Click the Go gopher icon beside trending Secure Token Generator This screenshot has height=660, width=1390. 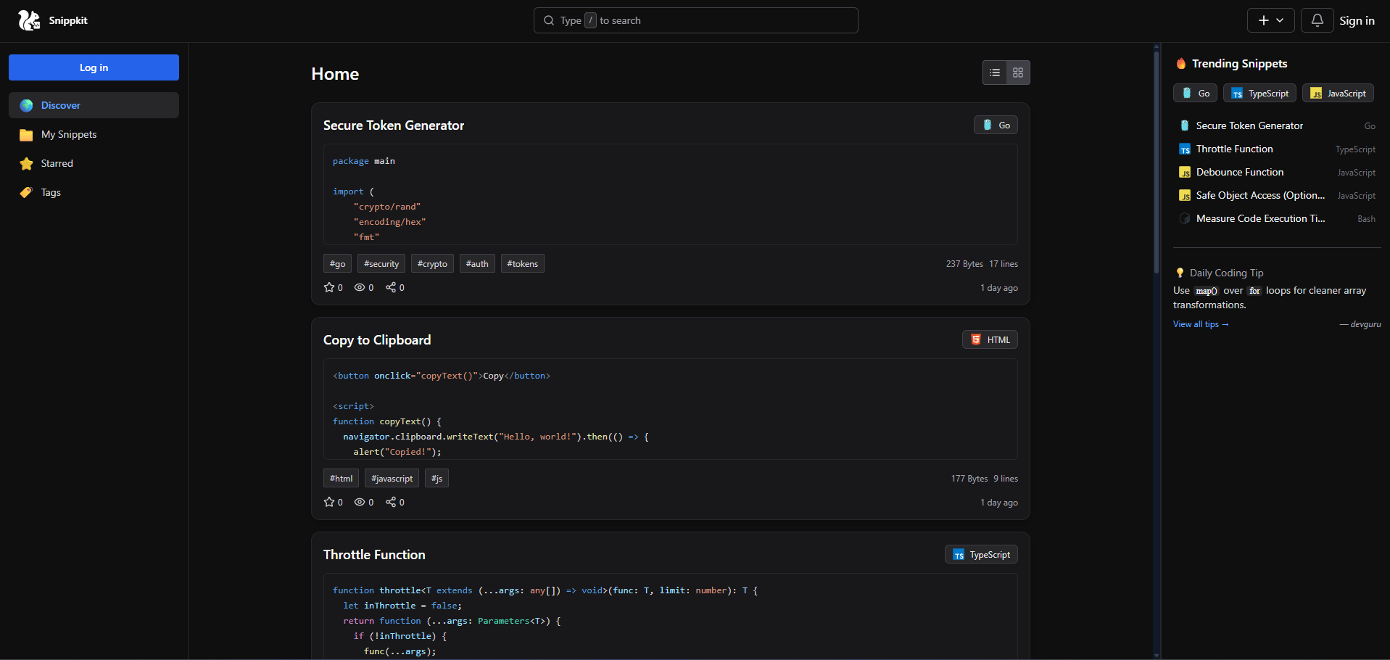click(1185, 125)
